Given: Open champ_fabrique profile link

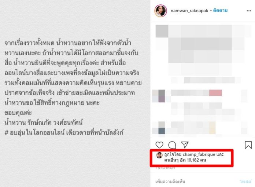Looking at the screenshot, I should click(x=199, y=154).
